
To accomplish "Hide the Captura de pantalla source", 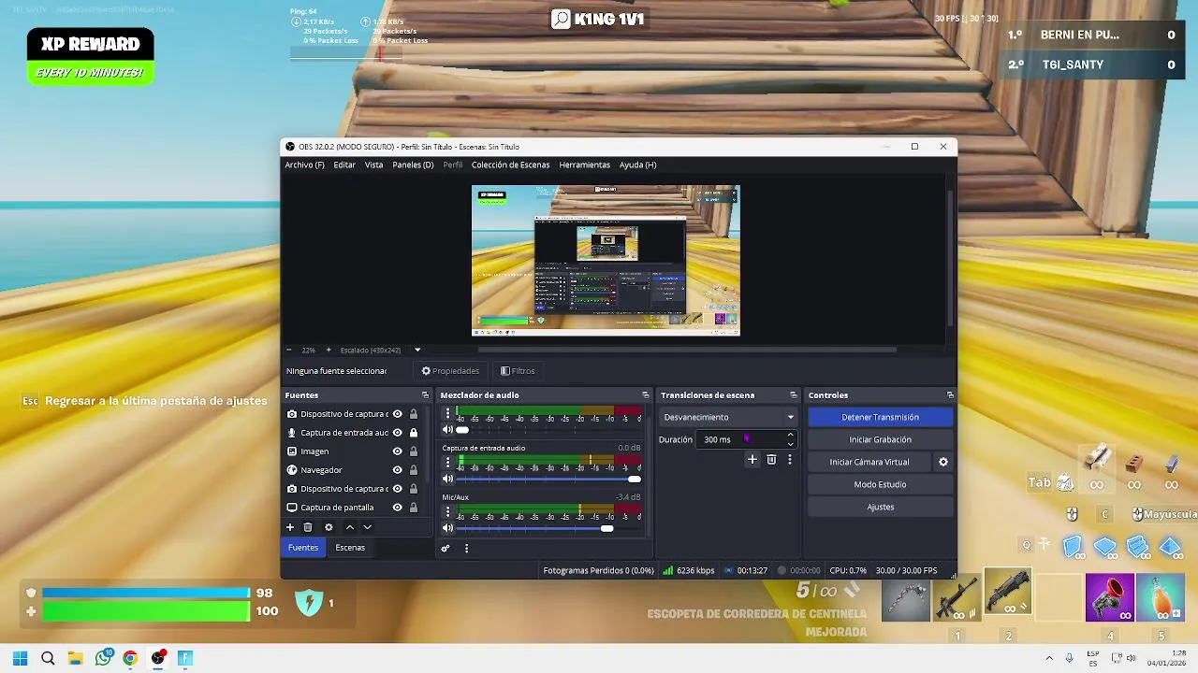I will tap(397, 508).
